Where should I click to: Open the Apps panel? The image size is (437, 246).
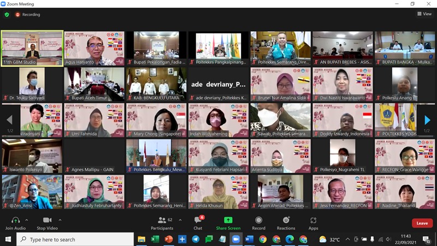[313, 220]
